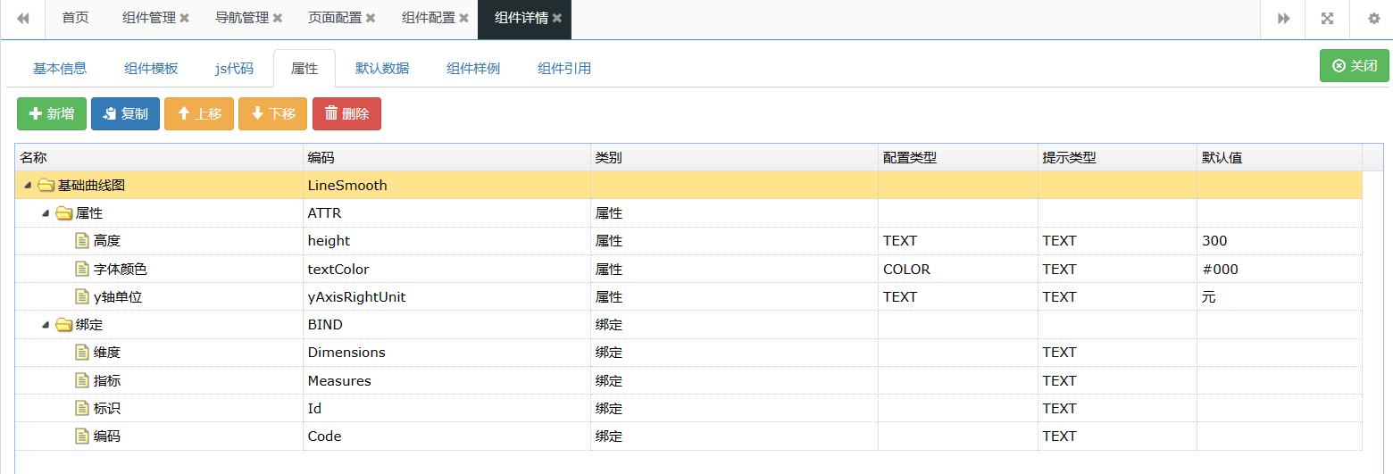Switch to the 导航管理 tab
This screenshot has height=474, width=1393.
click(242, 18)
